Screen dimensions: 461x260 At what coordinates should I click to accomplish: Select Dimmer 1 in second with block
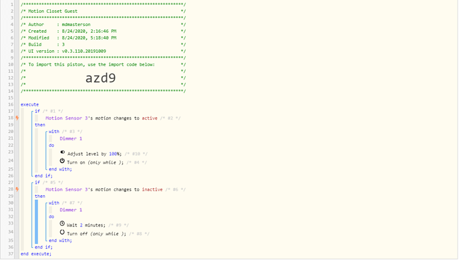(x=71, y=210)
